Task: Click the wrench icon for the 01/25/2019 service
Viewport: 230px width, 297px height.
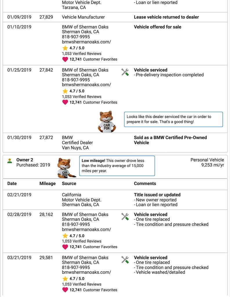Action: 125,72
